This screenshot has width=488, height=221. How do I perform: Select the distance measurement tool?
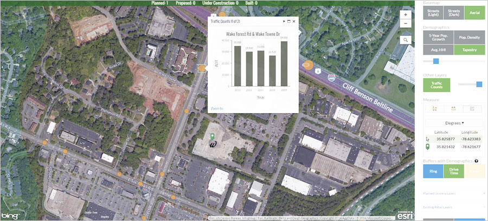[453, 109]
